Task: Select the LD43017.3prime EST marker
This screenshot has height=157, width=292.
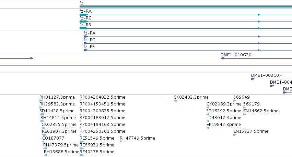Action: [208, 121]
